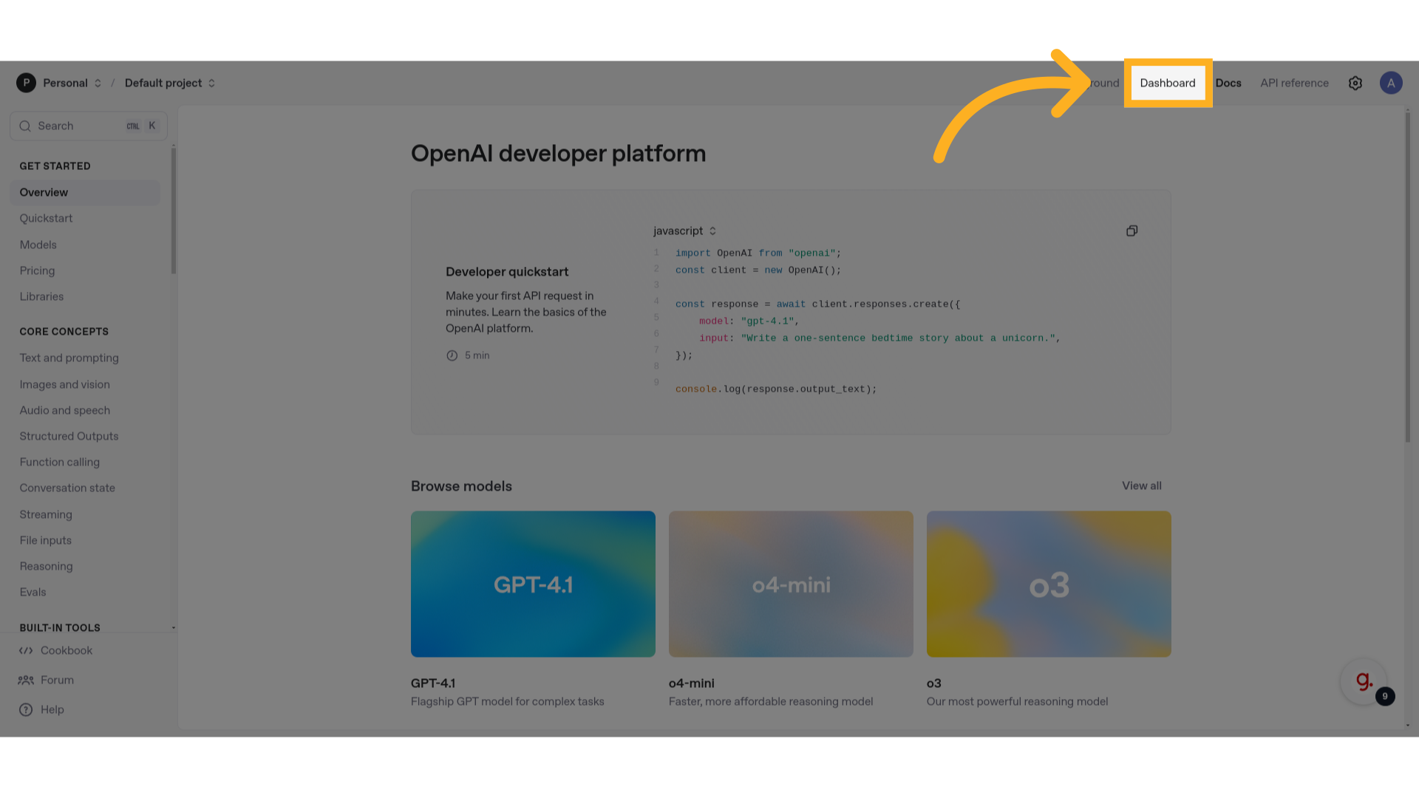Open the Forum link
The width and height of the screenshot is (1419, 798).
click(x=57, y=681)
